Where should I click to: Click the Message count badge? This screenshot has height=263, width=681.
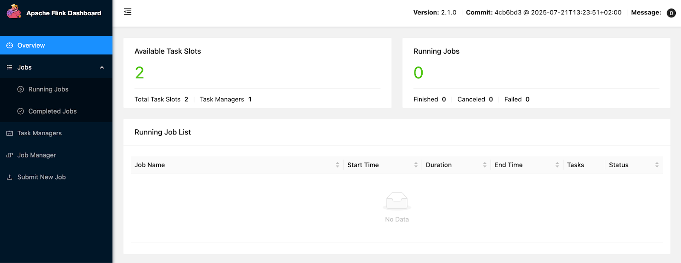click(x=671, y=13)
